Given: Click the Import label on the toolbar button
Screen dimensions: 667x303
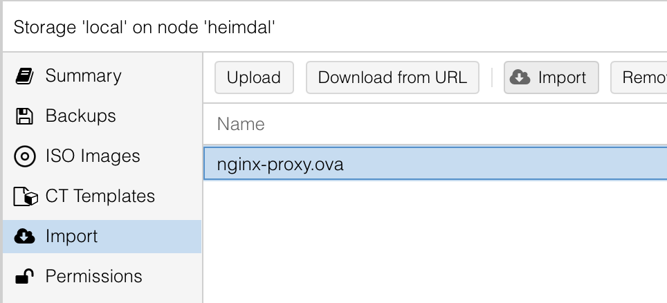Looking at the screenshot, I should 562,77.
